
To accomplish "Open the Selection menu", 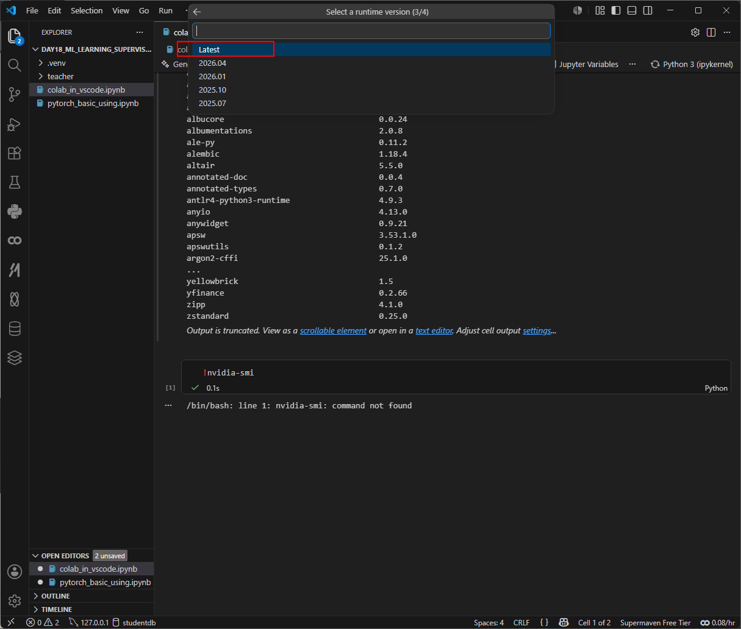I will tap(87, 10).
